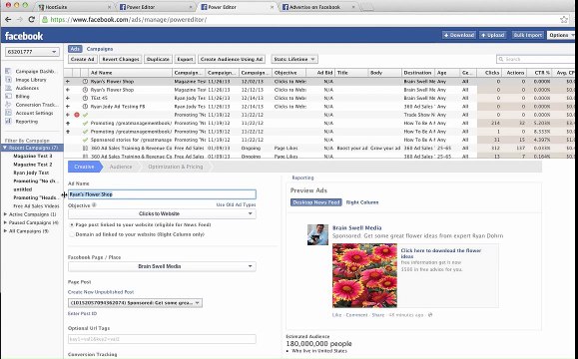Click the Export button

pos(185,59)
